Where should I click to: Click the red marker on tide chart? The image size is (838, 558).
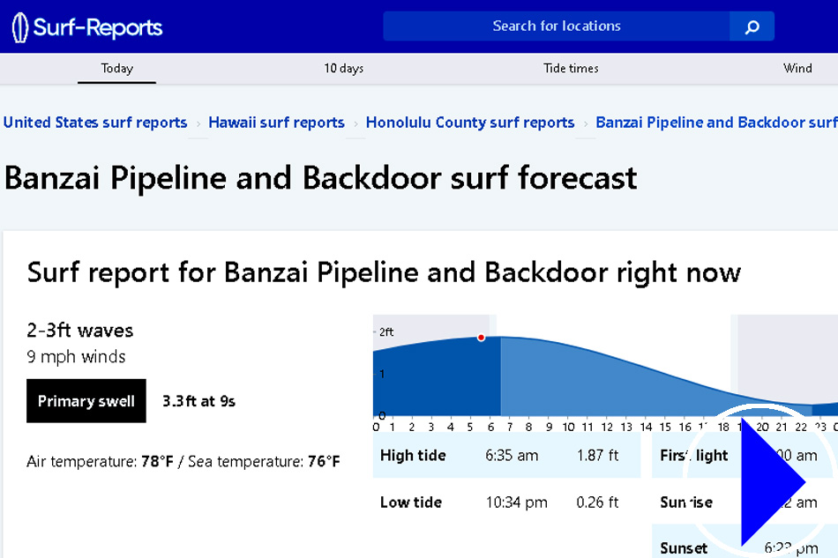click(x=481, y=338)
